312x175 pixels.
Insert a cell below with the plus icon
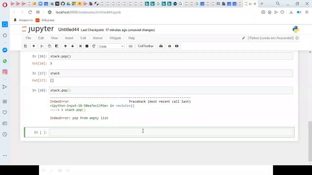34,46
